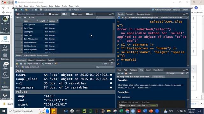
Task: Open the Background Jobs tab
Action: coord(143,14)
